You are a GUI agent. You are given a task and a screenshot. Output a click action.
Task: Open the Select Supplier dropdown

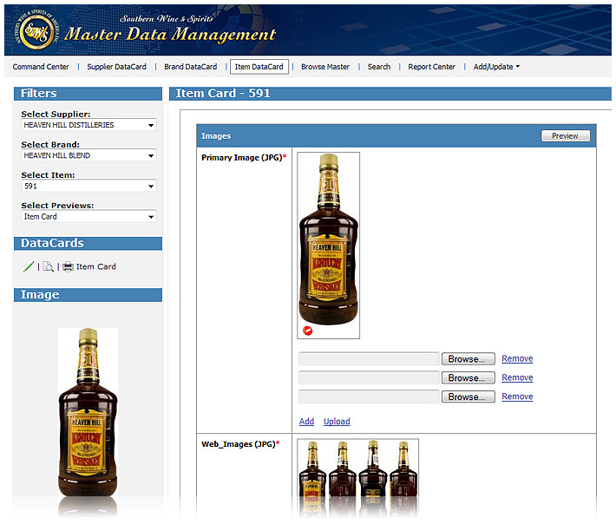tap(88, 125)
